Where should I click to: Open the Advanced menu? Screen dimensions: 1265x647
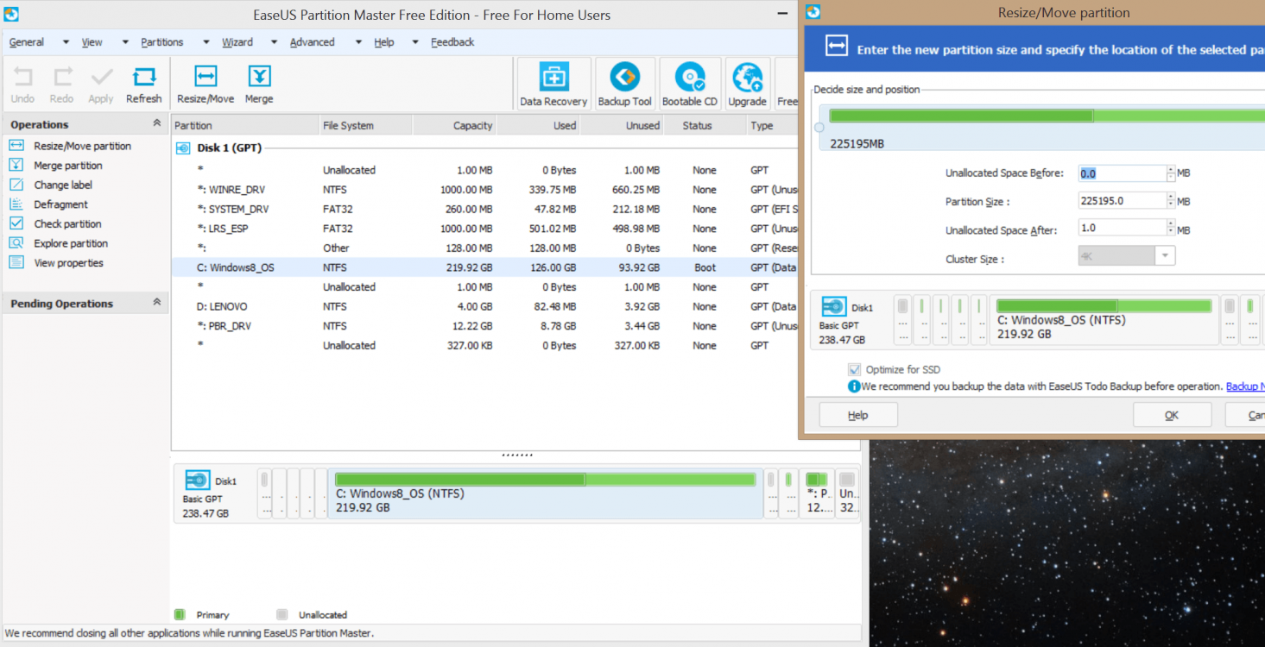pos(313,42)
